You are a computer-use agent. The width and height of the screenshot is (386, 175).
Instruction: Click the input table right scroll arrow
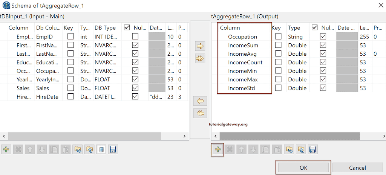coord(184,136)
